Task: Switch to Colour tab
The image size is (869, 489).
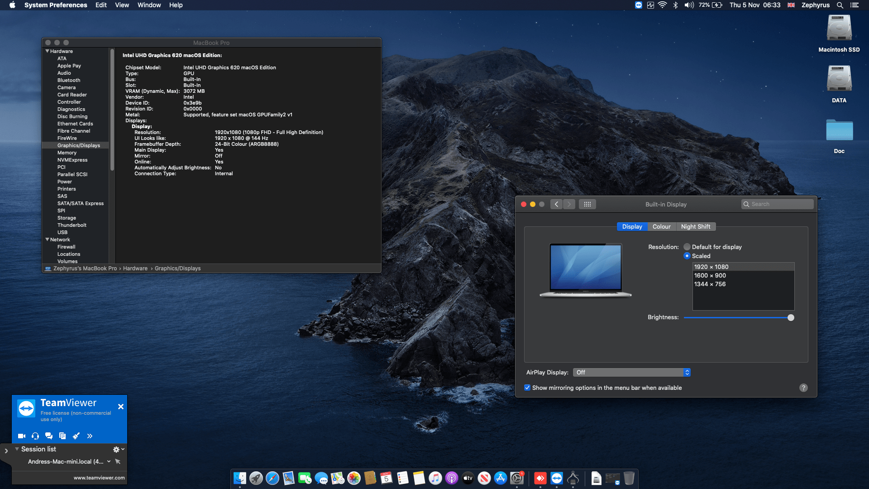Action: (x=661, y=226)
